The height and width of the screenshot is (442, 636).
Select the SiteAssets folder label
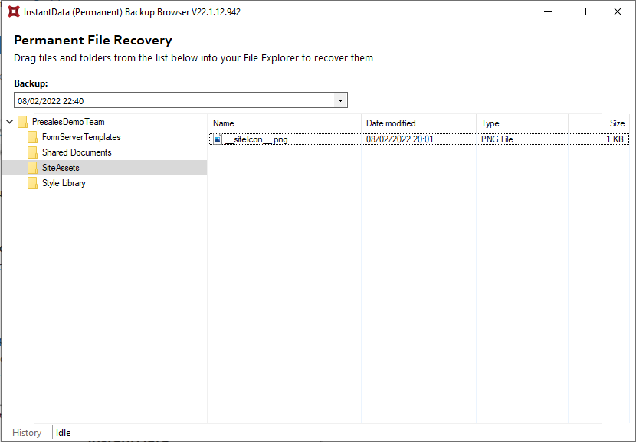61,168
